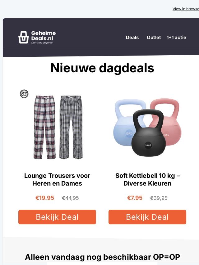Open the Deals menu item
The image size is (199, 265).
[132, 38]
